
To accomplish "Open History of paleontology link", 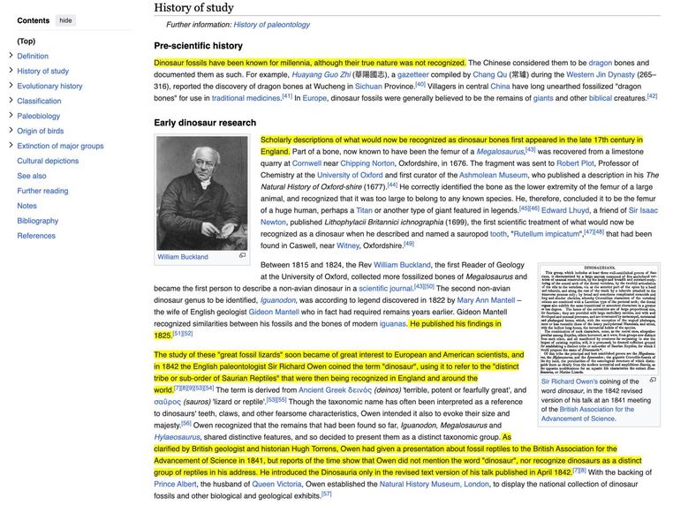I will pyautogui.click(x=271, y=25).
